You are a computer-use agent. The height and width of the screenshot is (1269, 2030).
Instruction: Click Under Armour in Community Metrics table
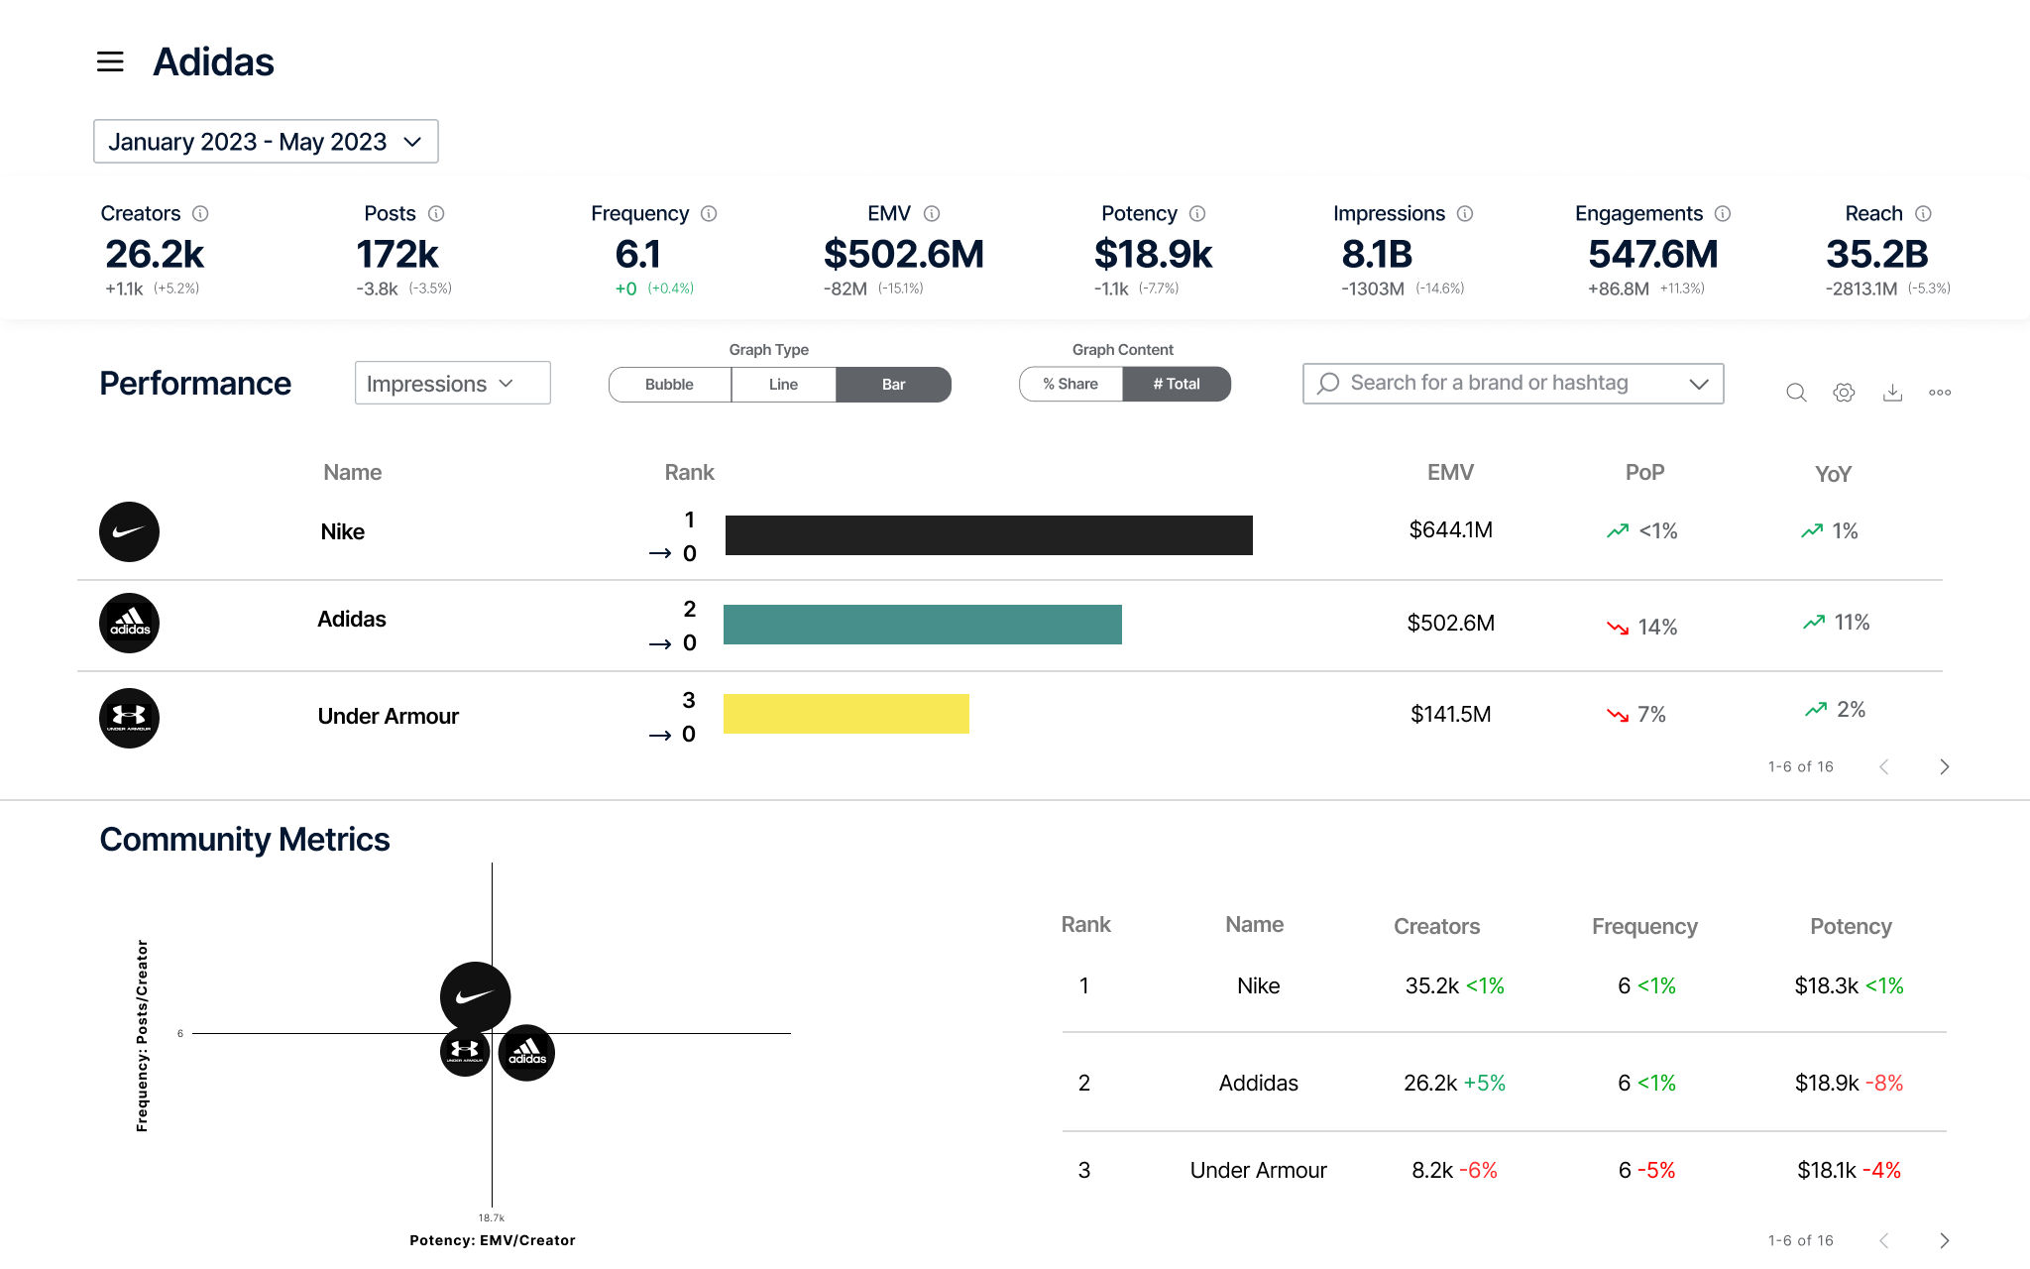click(x=1259, y=1171)
